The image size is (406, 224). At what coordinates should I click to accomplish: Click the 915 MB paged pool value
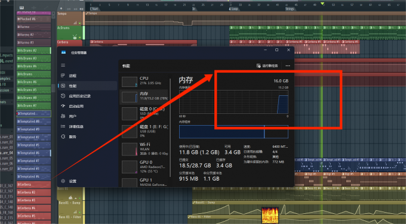click(x=189, y=179)
